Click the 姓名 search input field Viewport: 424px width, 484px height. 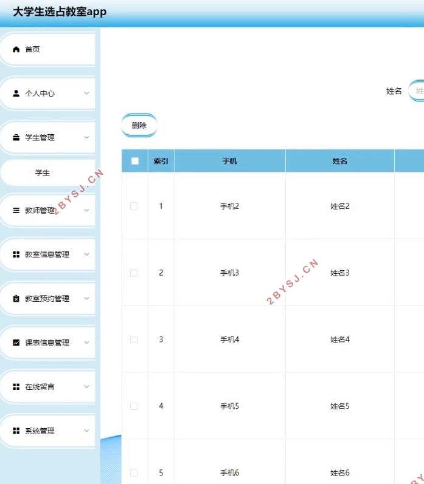pos(416,90)
